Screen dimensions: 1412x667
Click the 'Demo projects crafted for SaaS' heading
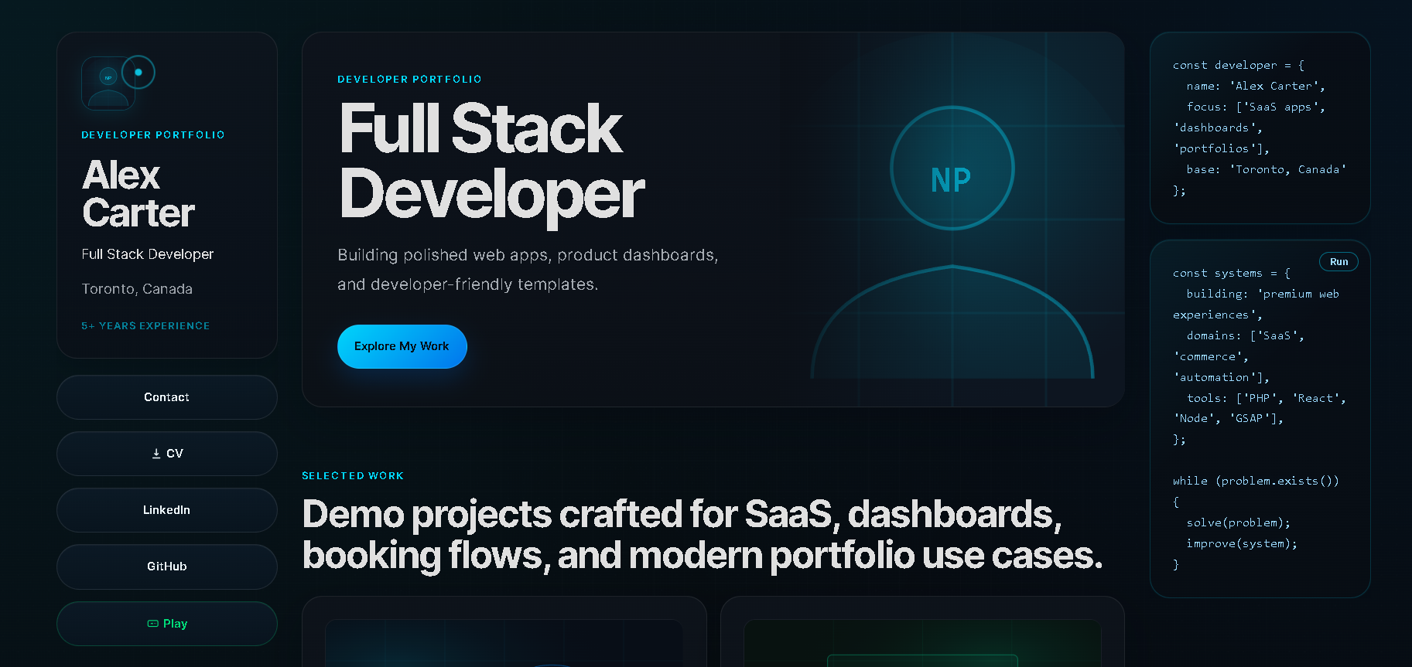point(703,535)
